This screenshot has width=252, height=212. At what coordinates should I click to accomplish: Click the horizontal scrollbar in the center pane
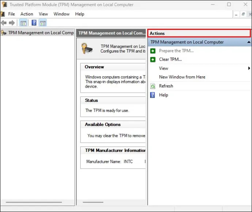point(93,202)
